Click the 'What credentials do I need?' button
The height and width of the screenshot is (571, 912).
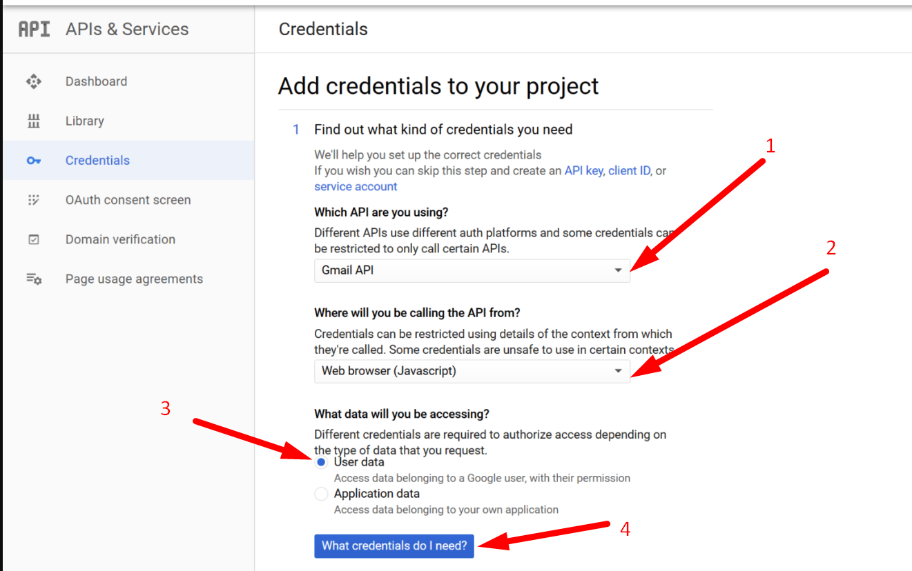394,545
